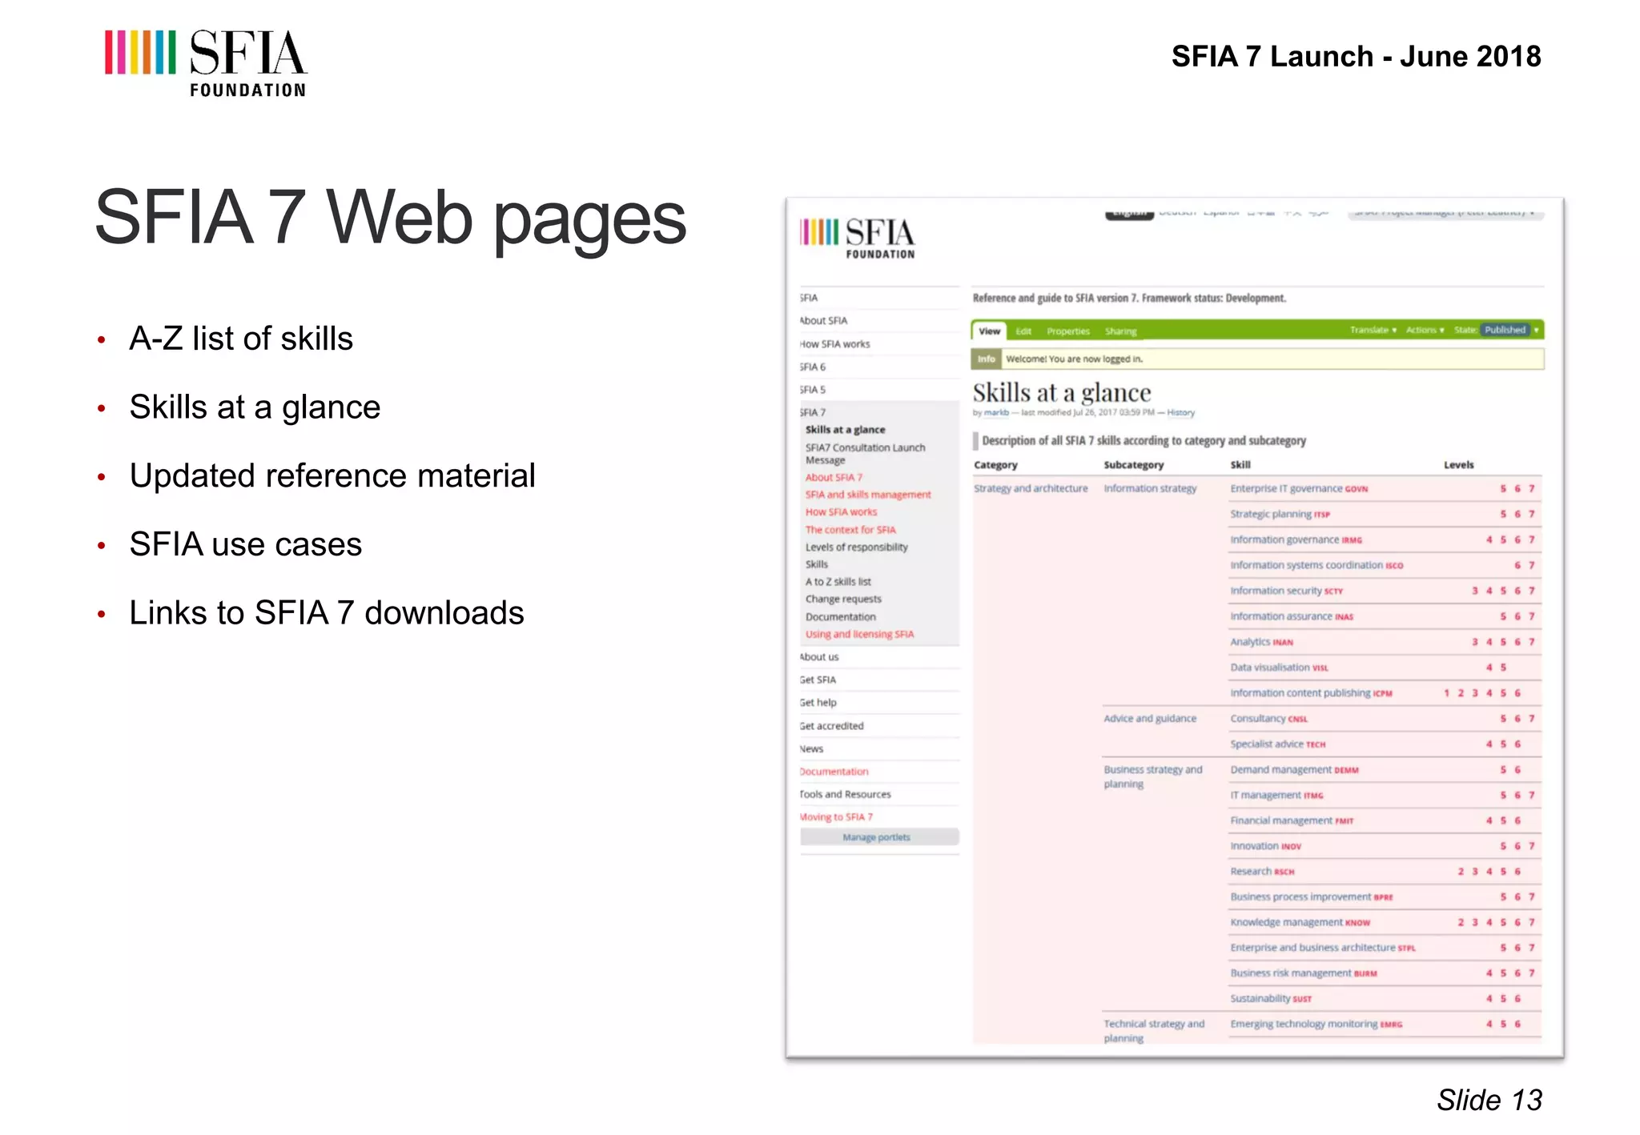Open 'A to Z skills list'

tap(838, 582)
